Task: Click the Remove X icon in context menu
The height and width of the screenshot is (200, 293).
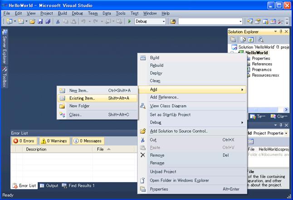Action: [143, 155]
